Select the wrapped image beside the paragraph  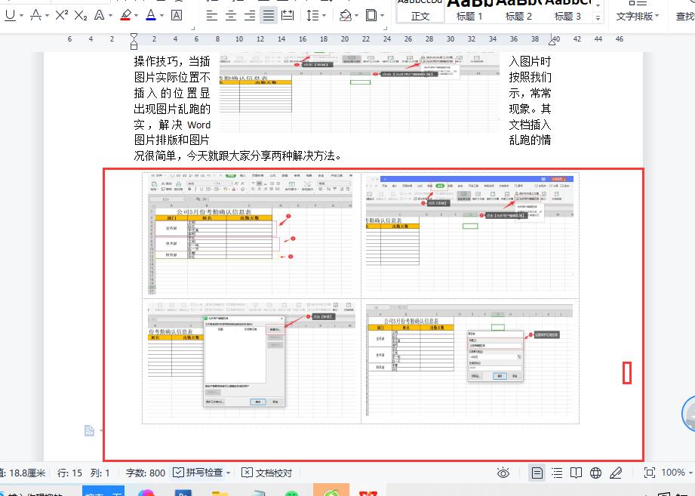(x=359, y=92)
